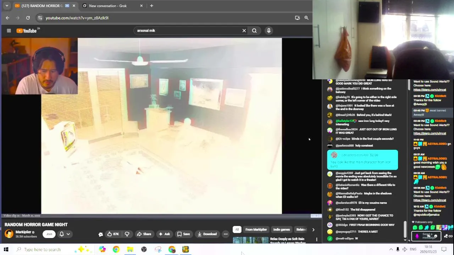Open Google Chrome from the taskbar
454x255 pixels.
pyautogui.click(x=116, y=249)
